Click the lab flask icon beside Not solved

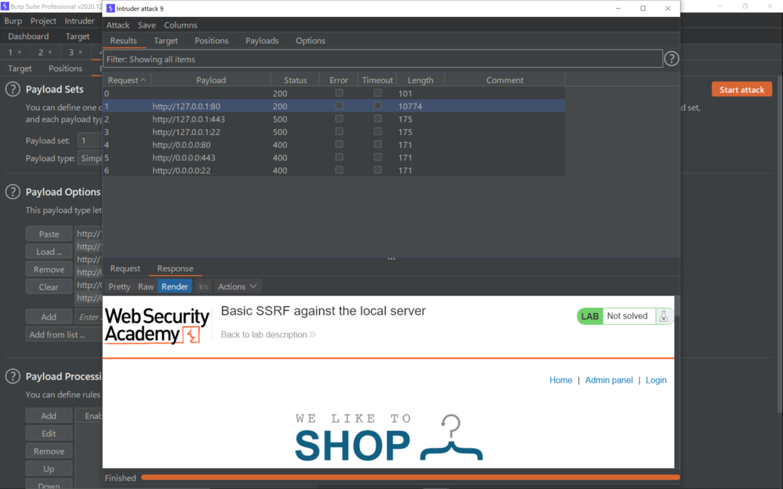click(x=664, y=316)
